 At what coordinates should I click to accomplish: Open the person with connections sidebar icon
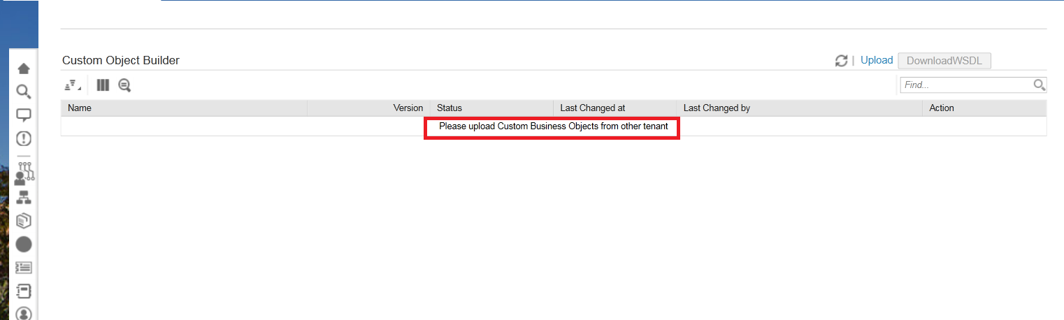(x=24, y=173)
